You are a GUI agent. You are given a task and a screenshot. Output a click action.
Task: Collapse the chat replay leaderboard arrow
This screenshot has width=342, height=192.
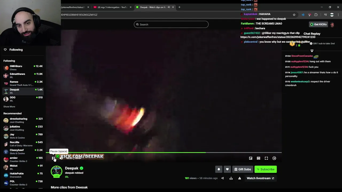[x=312, y=51]
